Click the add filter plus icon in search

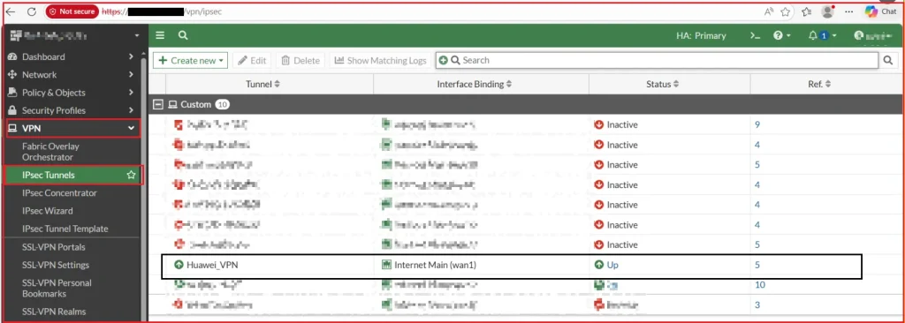443,61
